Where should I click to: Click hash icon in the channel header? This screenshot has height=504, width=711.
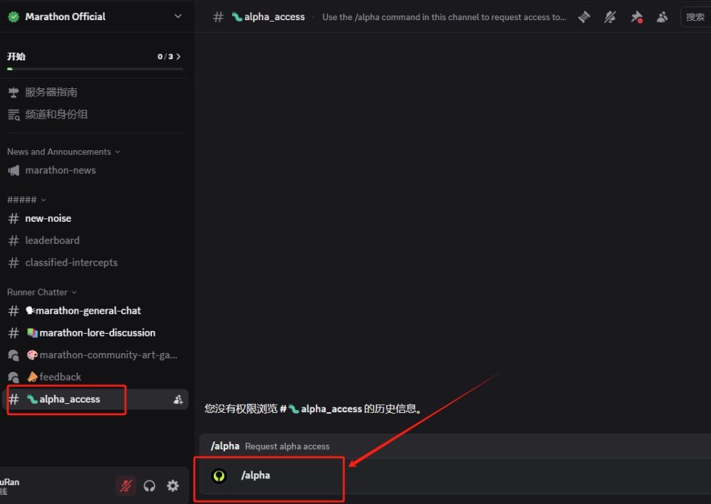pyautogui.click(x=218, y=17)
